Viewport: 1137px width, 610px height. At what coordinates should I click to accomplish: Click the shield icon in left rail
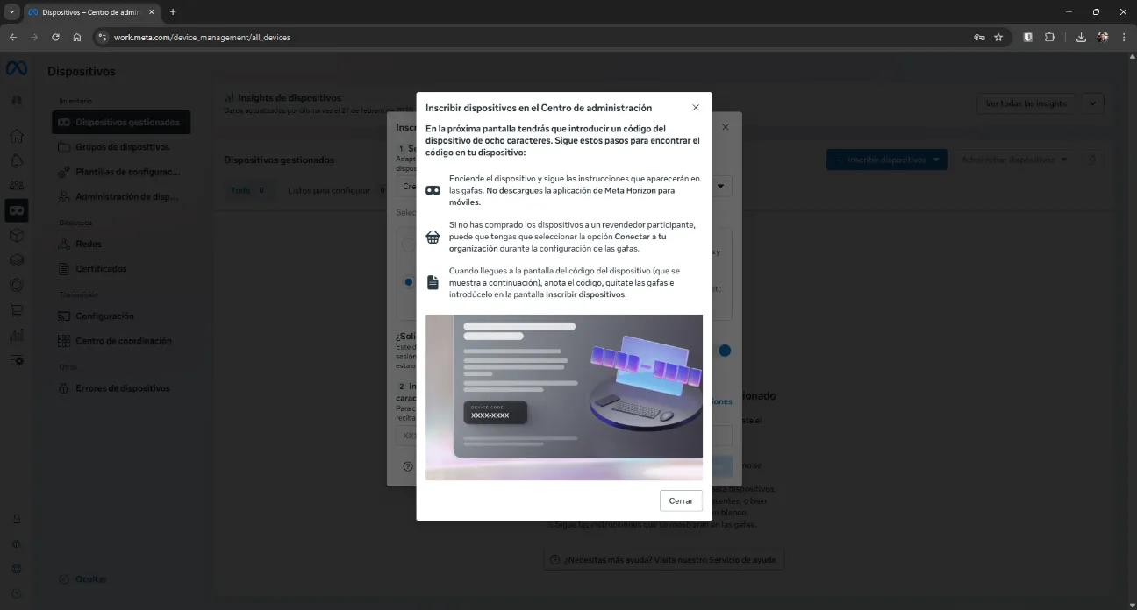[x=17, y=285]
